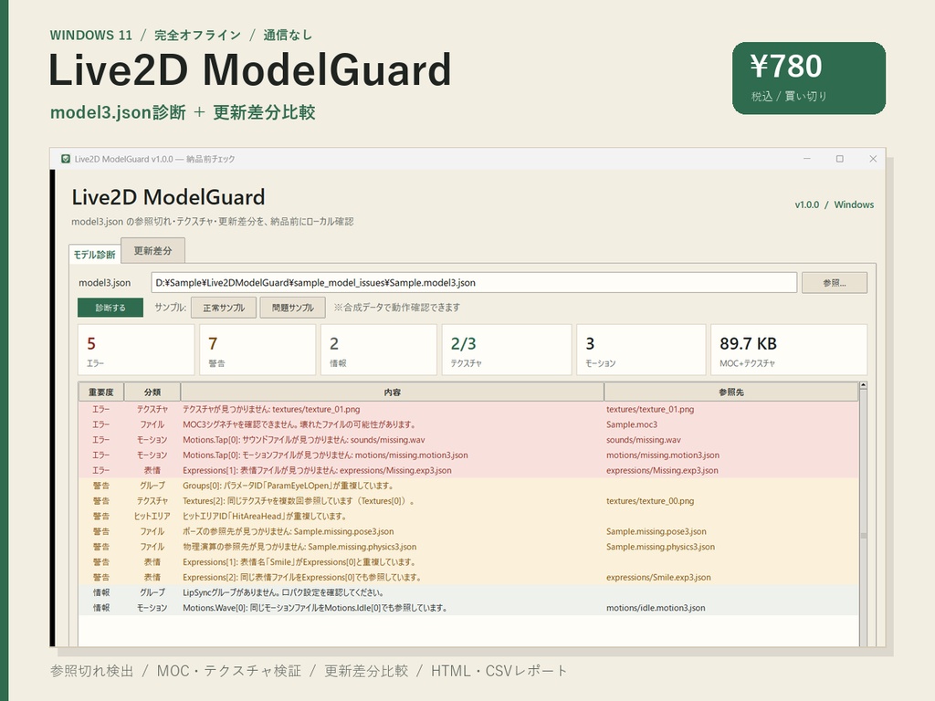Click the 2/3 テクスチャ summary card
This screenshot has height=701, width=935.
pyautogui.click(x=507, y=350)
